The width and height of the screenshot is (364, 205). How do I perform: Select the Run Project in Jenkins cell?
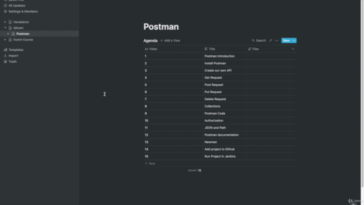point(225,157)
